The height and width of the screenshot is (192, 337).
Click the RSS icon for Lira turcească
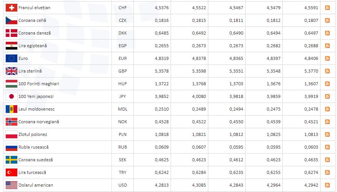pyautogui.click(x=327, y=172)
